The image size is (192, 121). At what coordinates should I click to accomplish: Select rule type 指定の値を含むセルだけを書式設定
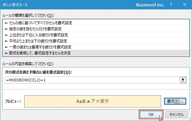(x=96, y=29)
